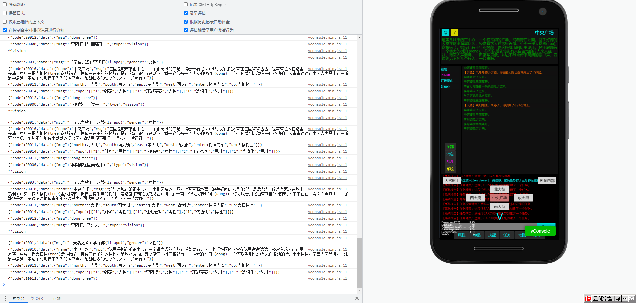
Task: Select NPC 李阿婆 in the character list
Action: (x=446, y=75)
